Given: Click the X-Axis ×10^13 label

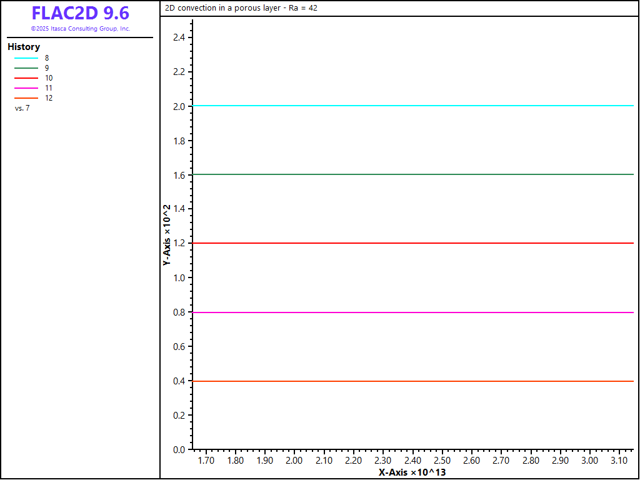Looking at the screenshot, I should [x=412, y=472].
